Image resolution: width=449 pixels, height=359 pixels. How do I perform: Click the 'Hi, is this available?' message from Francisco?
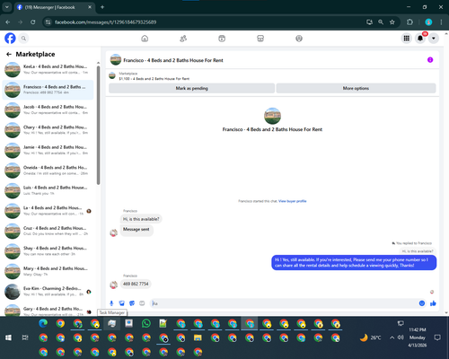click(x=141, y=219)
